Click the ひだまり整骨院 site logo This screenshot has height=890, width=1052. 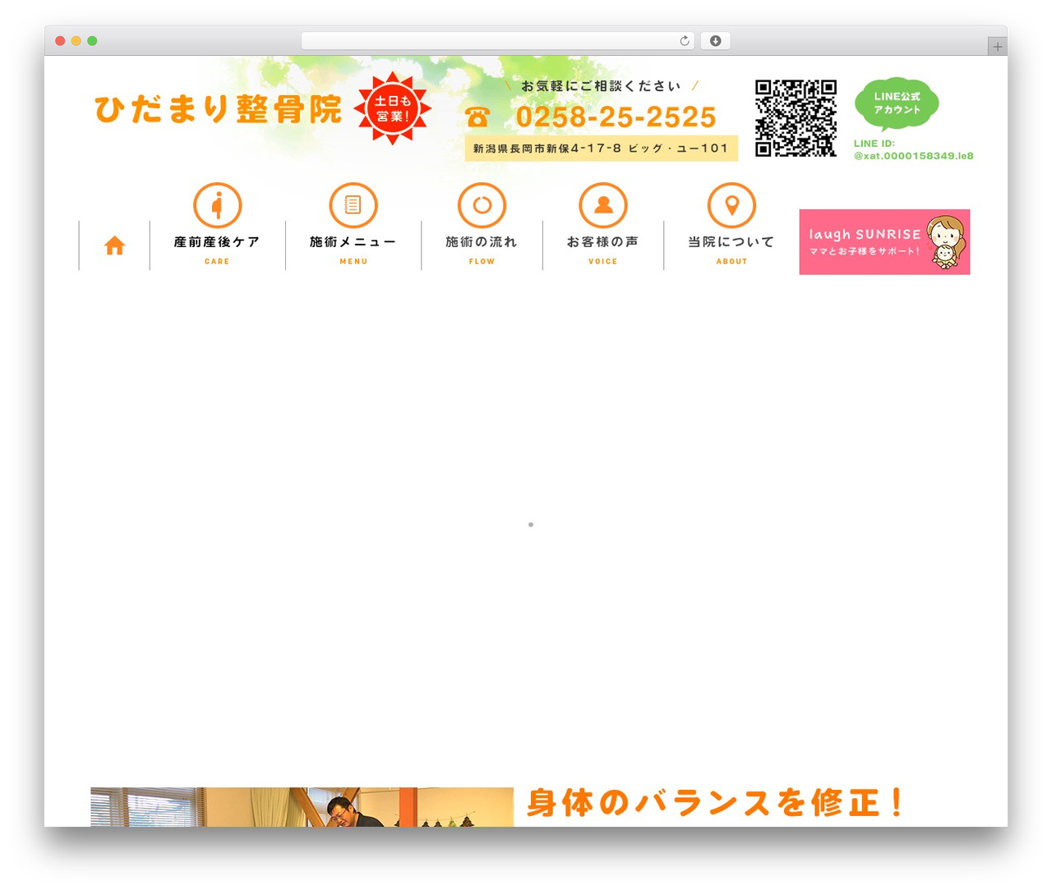point(218,109)
